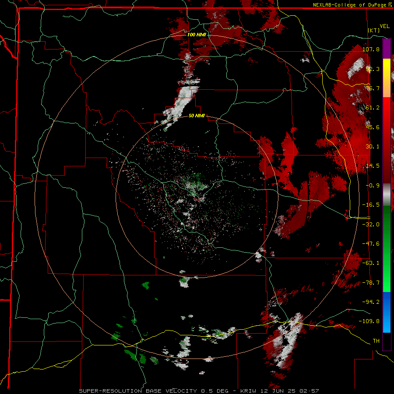This screenshot has width=394, height=394.
Task: Click the [KT] units label
Action: point(374,30)
